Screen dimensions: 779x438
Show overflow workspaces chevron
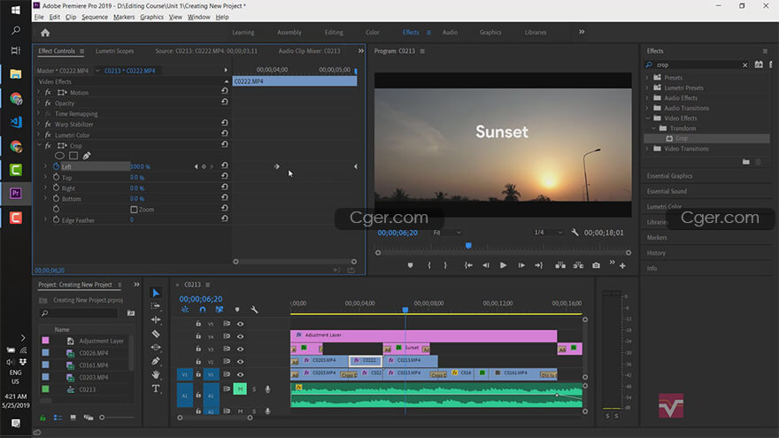click(582, 32)
